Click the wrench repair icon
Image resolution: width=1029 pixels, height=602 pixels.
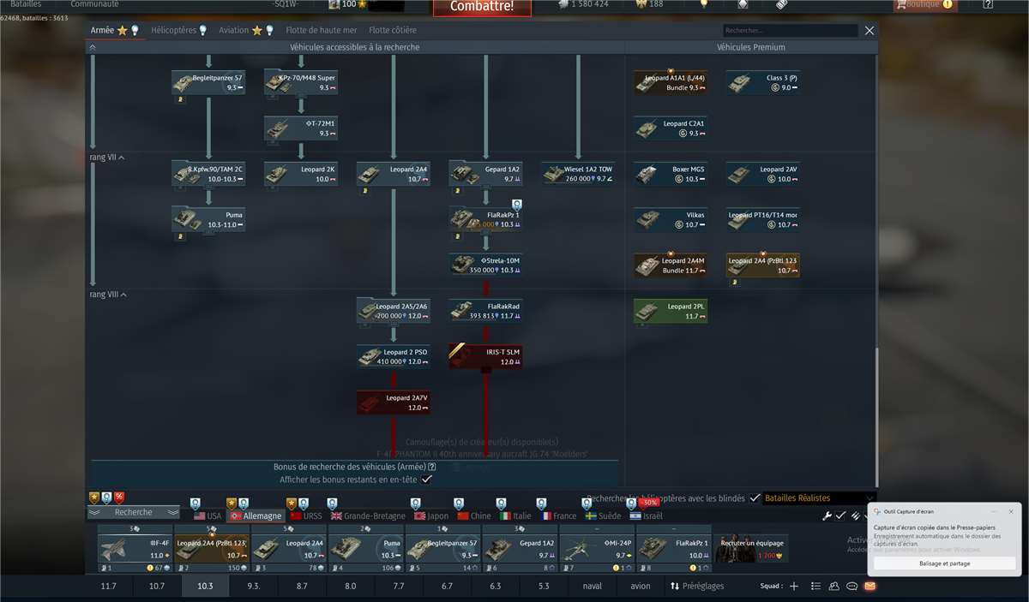pos(827,516)
